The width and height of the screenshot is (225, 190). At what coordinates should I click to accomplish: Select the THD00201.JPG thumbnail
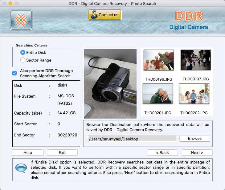pos(158,94)
